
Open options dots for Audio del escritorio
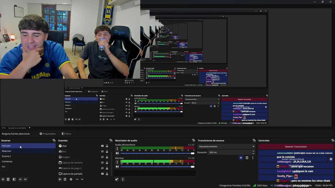tap(117, 149)
